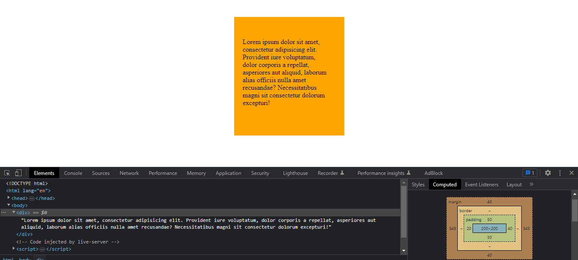578x260 pixels.
Task: Click scroll-up arrow of Computed pane scrollbar
Action: click(x=575, y=194)
